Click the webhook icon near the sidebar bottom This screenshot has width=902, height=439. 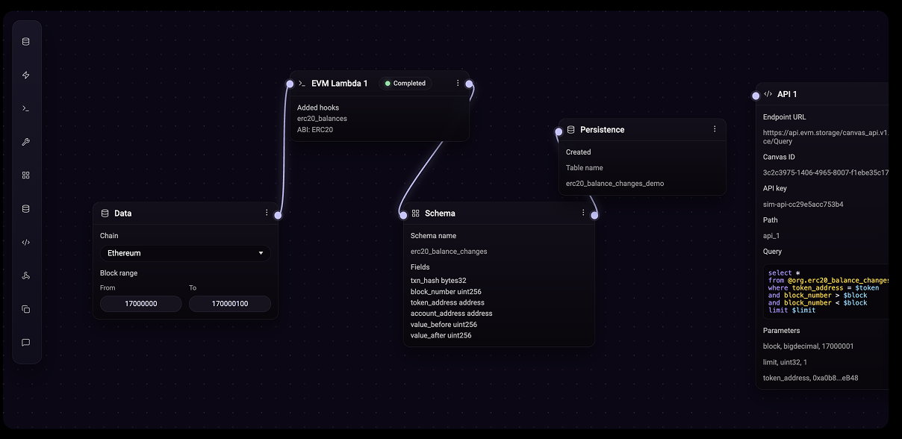pyautogui.click(x=26, y=275)
